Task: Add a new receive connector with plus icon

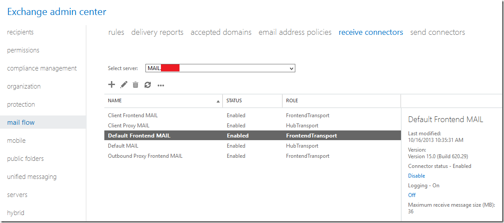Action: (x=111, y=85)
